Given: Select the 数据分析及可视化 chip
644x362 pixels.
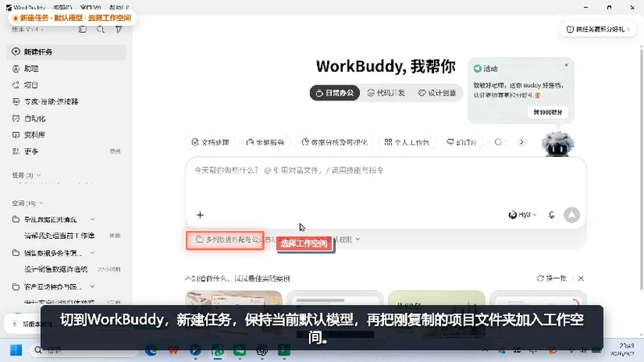Looking at the screenshot, I should pos(334,142).
